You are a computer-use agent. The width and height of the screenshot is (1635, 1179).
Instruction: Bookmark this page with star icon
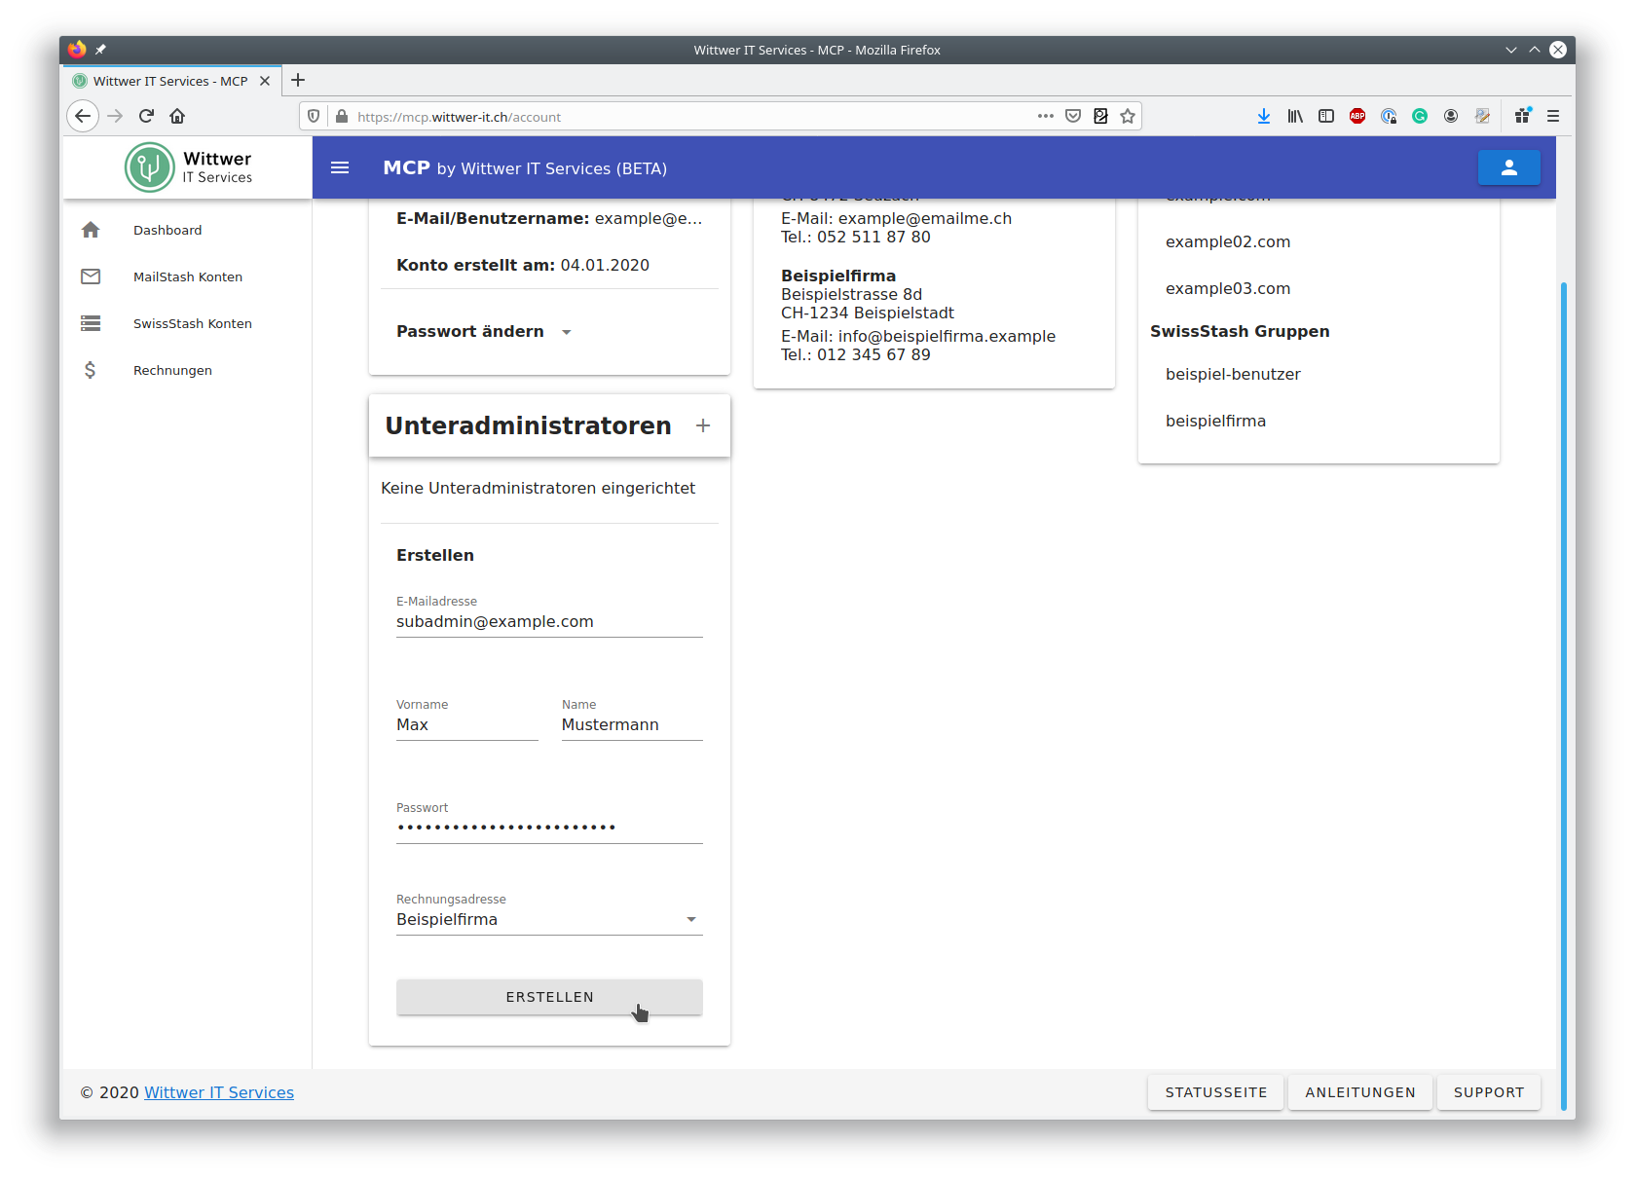click(1128, 117)
